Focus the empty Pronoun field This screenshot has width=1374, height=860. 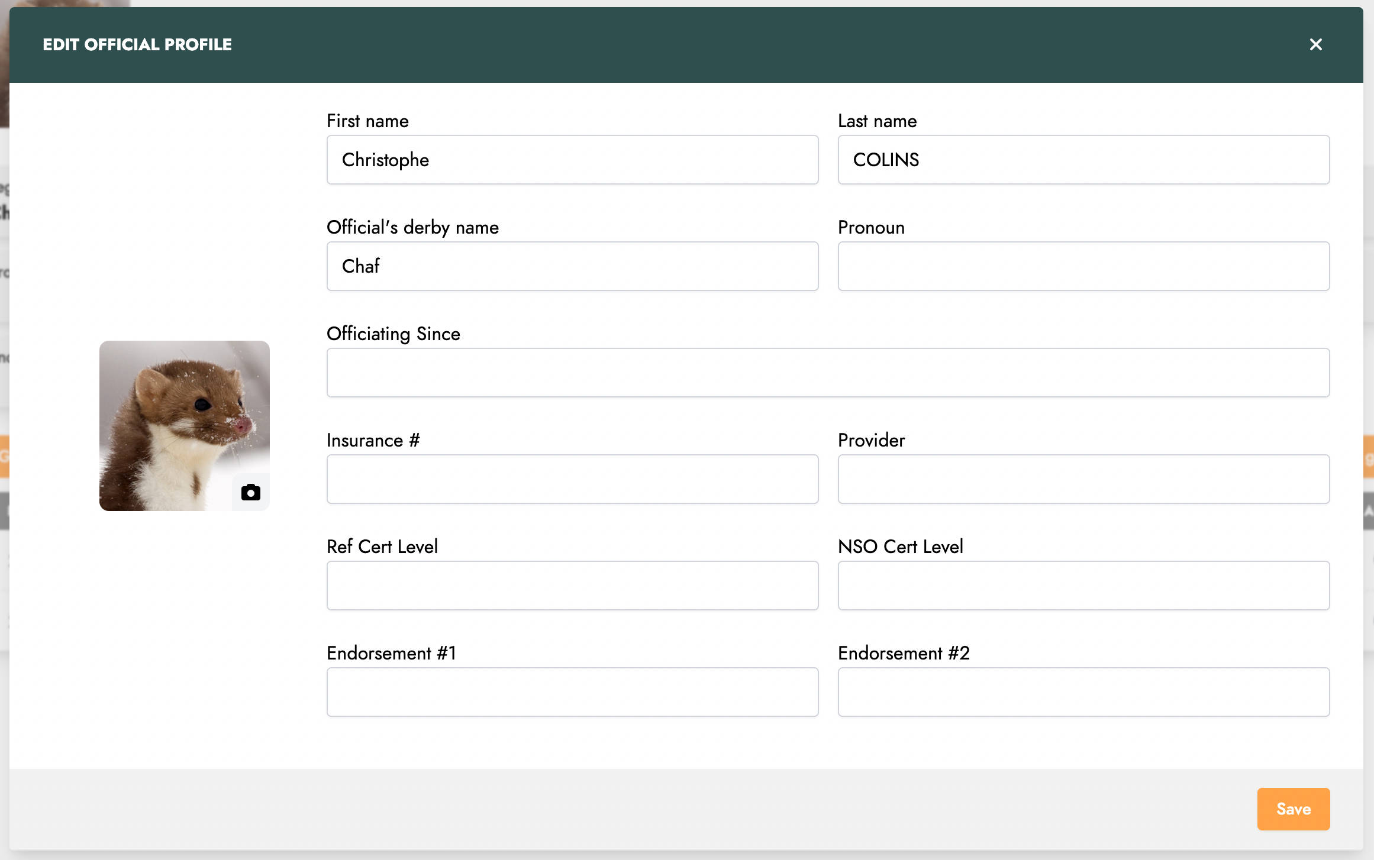tap(1084, 266)
